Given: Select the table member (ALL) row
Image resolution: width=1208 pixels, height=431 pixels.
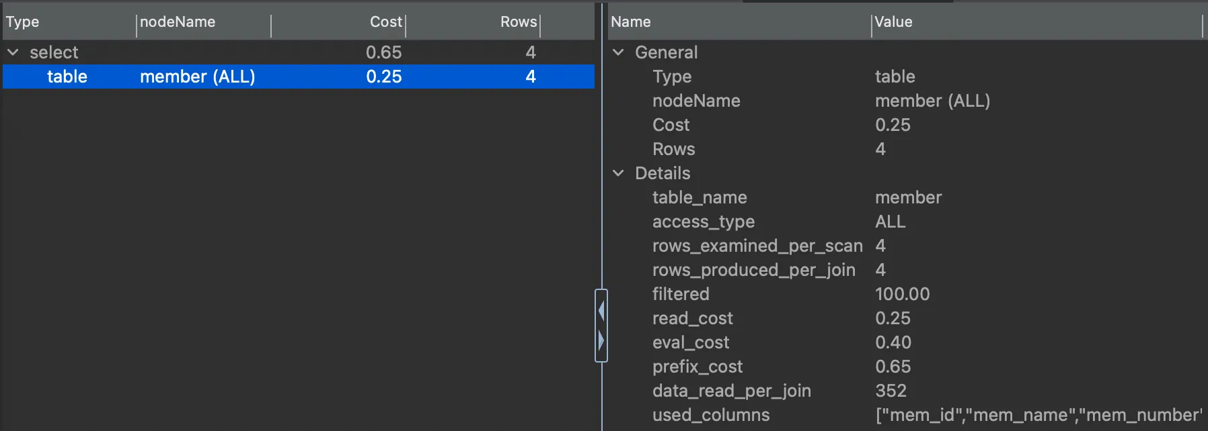Looking at the screenshot, I should 197,77.
